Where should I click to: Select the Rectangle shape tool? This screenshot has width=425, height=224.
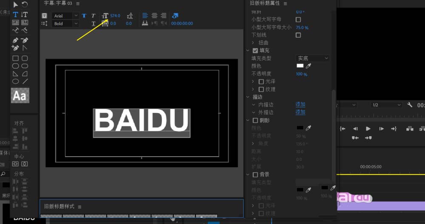pyautogui.click(x=15, y=58)
